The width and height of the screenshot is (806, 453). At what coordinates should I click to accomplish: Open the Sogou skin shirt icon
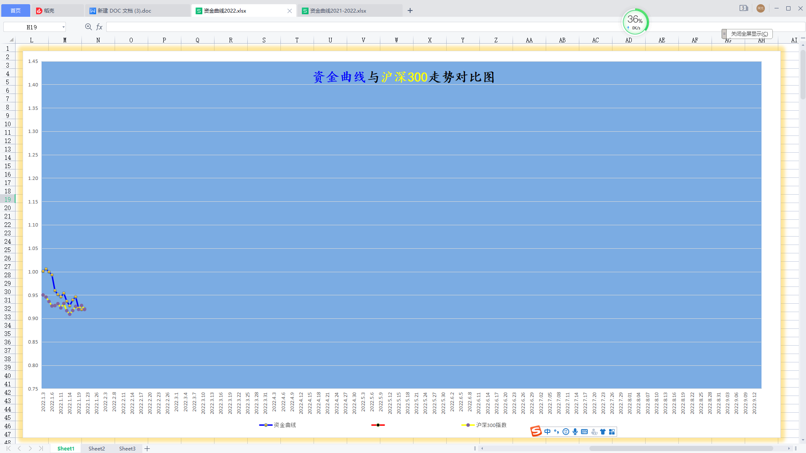(603, 432)
